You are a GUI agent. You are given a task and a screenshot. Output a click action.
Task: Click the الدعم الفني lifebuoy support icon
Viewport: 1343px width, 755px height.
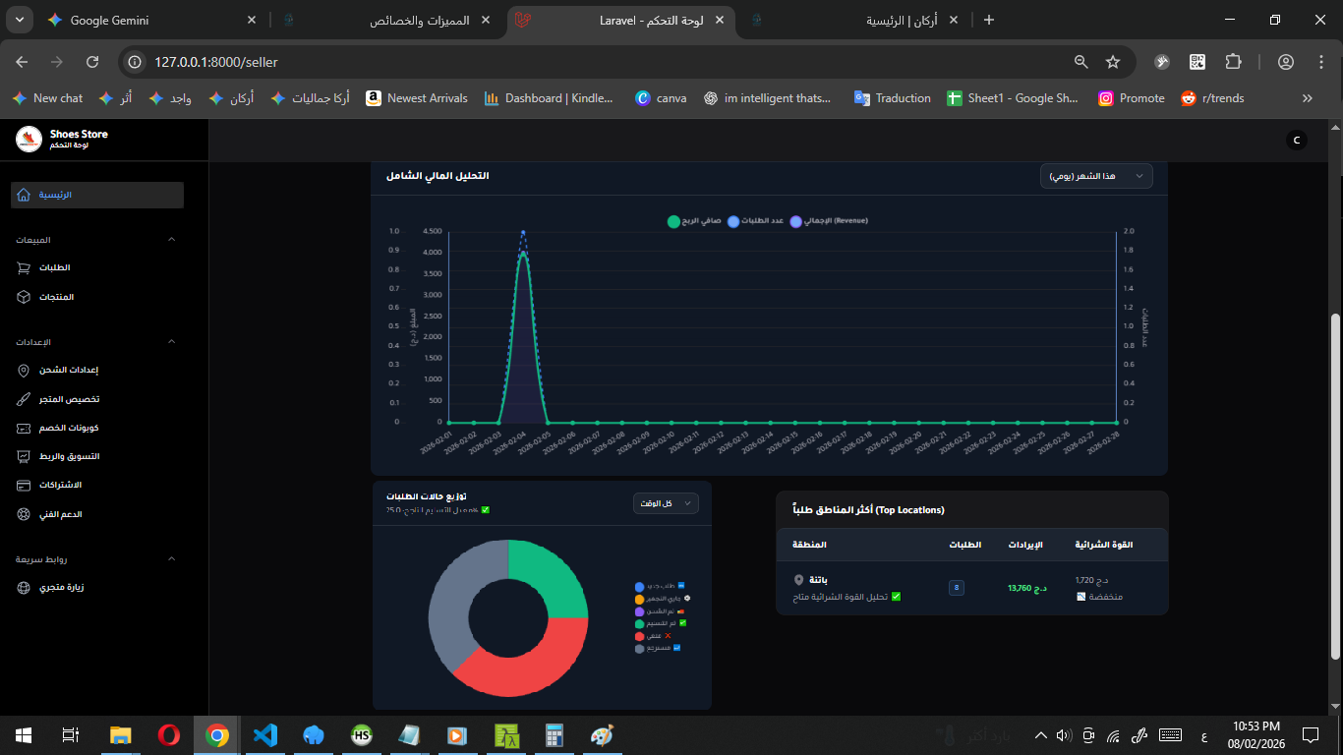coord(24,514)
